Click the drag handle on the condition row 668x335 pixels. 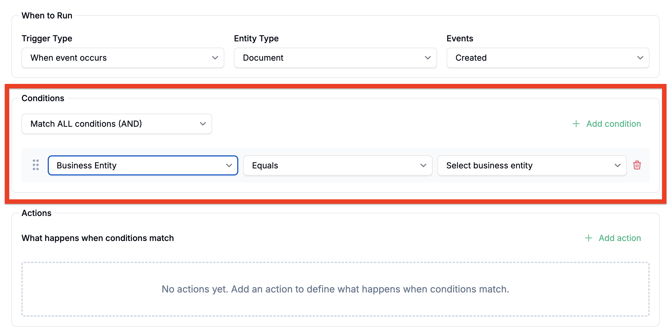click(36, 165)
